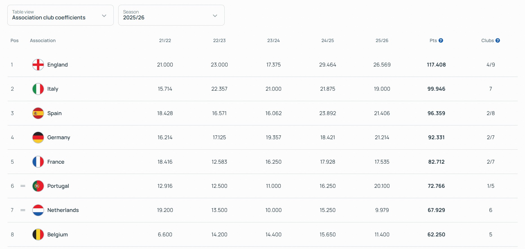Select the 25/26 season column header
525x249 pixels.
click(382, 40)
